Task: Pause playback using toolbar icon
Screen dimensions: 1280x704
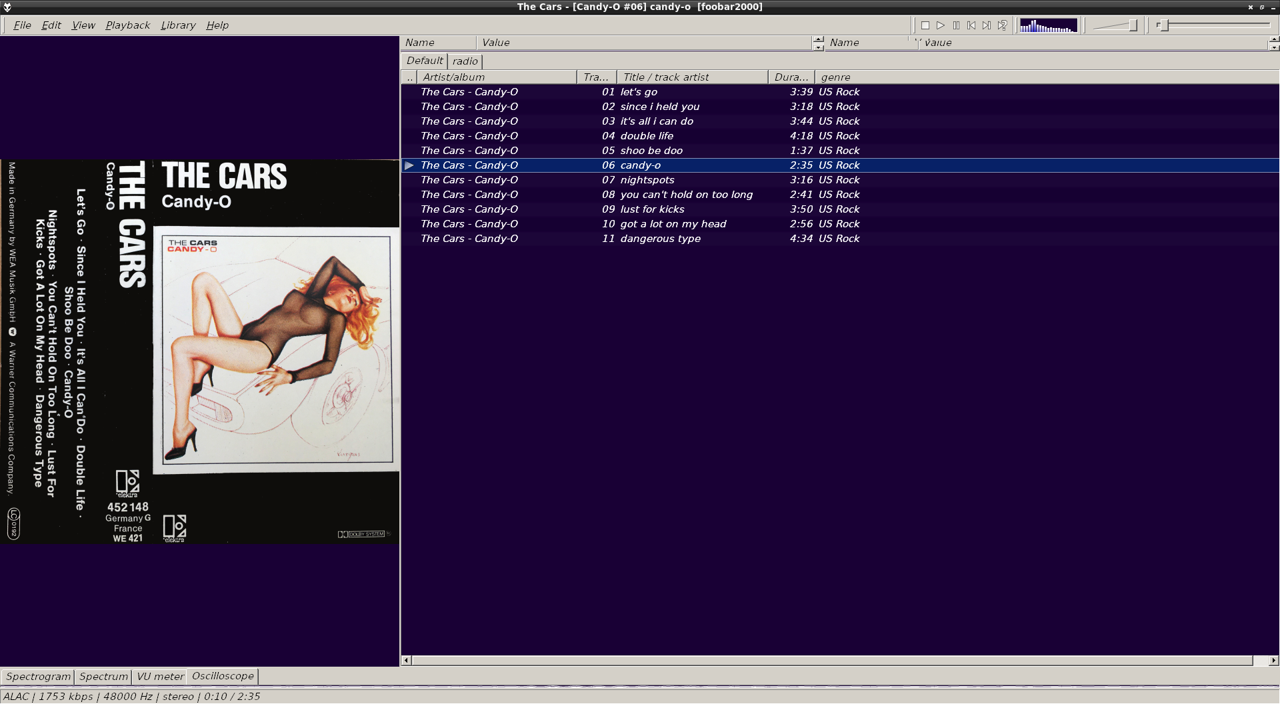Action: [x=956, y=25]
